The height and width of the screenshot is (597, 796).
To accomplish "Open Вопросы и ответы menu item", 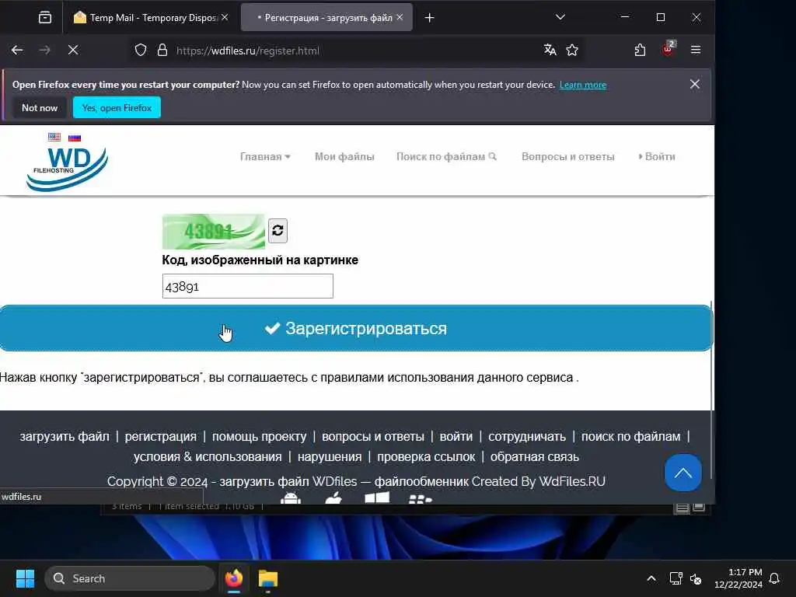I will click(x=568, y=157).
